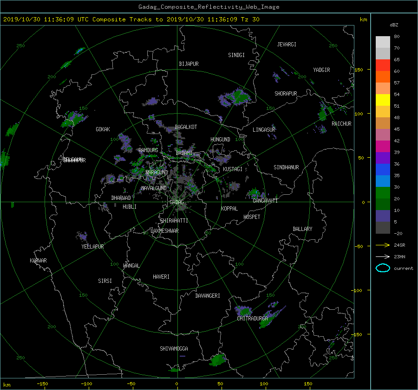Click the HOSPET city label

(252, 217)
